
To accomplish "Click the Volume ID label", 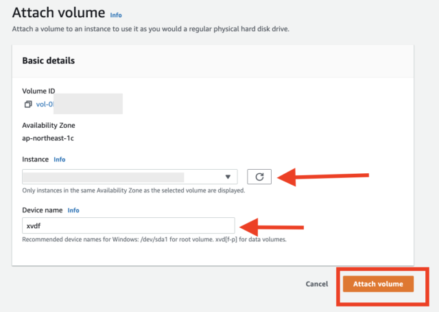I will (x=38, y=91).
